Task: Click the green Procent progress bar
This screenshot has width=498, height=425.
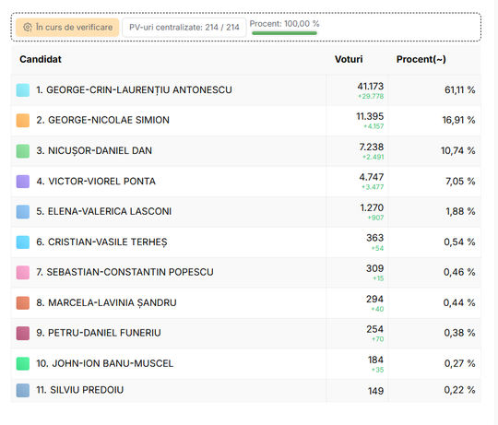Action: click(x=285, y=33)
